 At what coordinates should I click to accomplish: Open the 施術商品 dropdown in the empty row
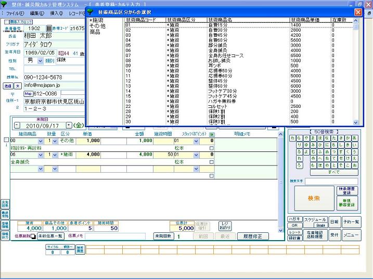click(x=41, y=169)
